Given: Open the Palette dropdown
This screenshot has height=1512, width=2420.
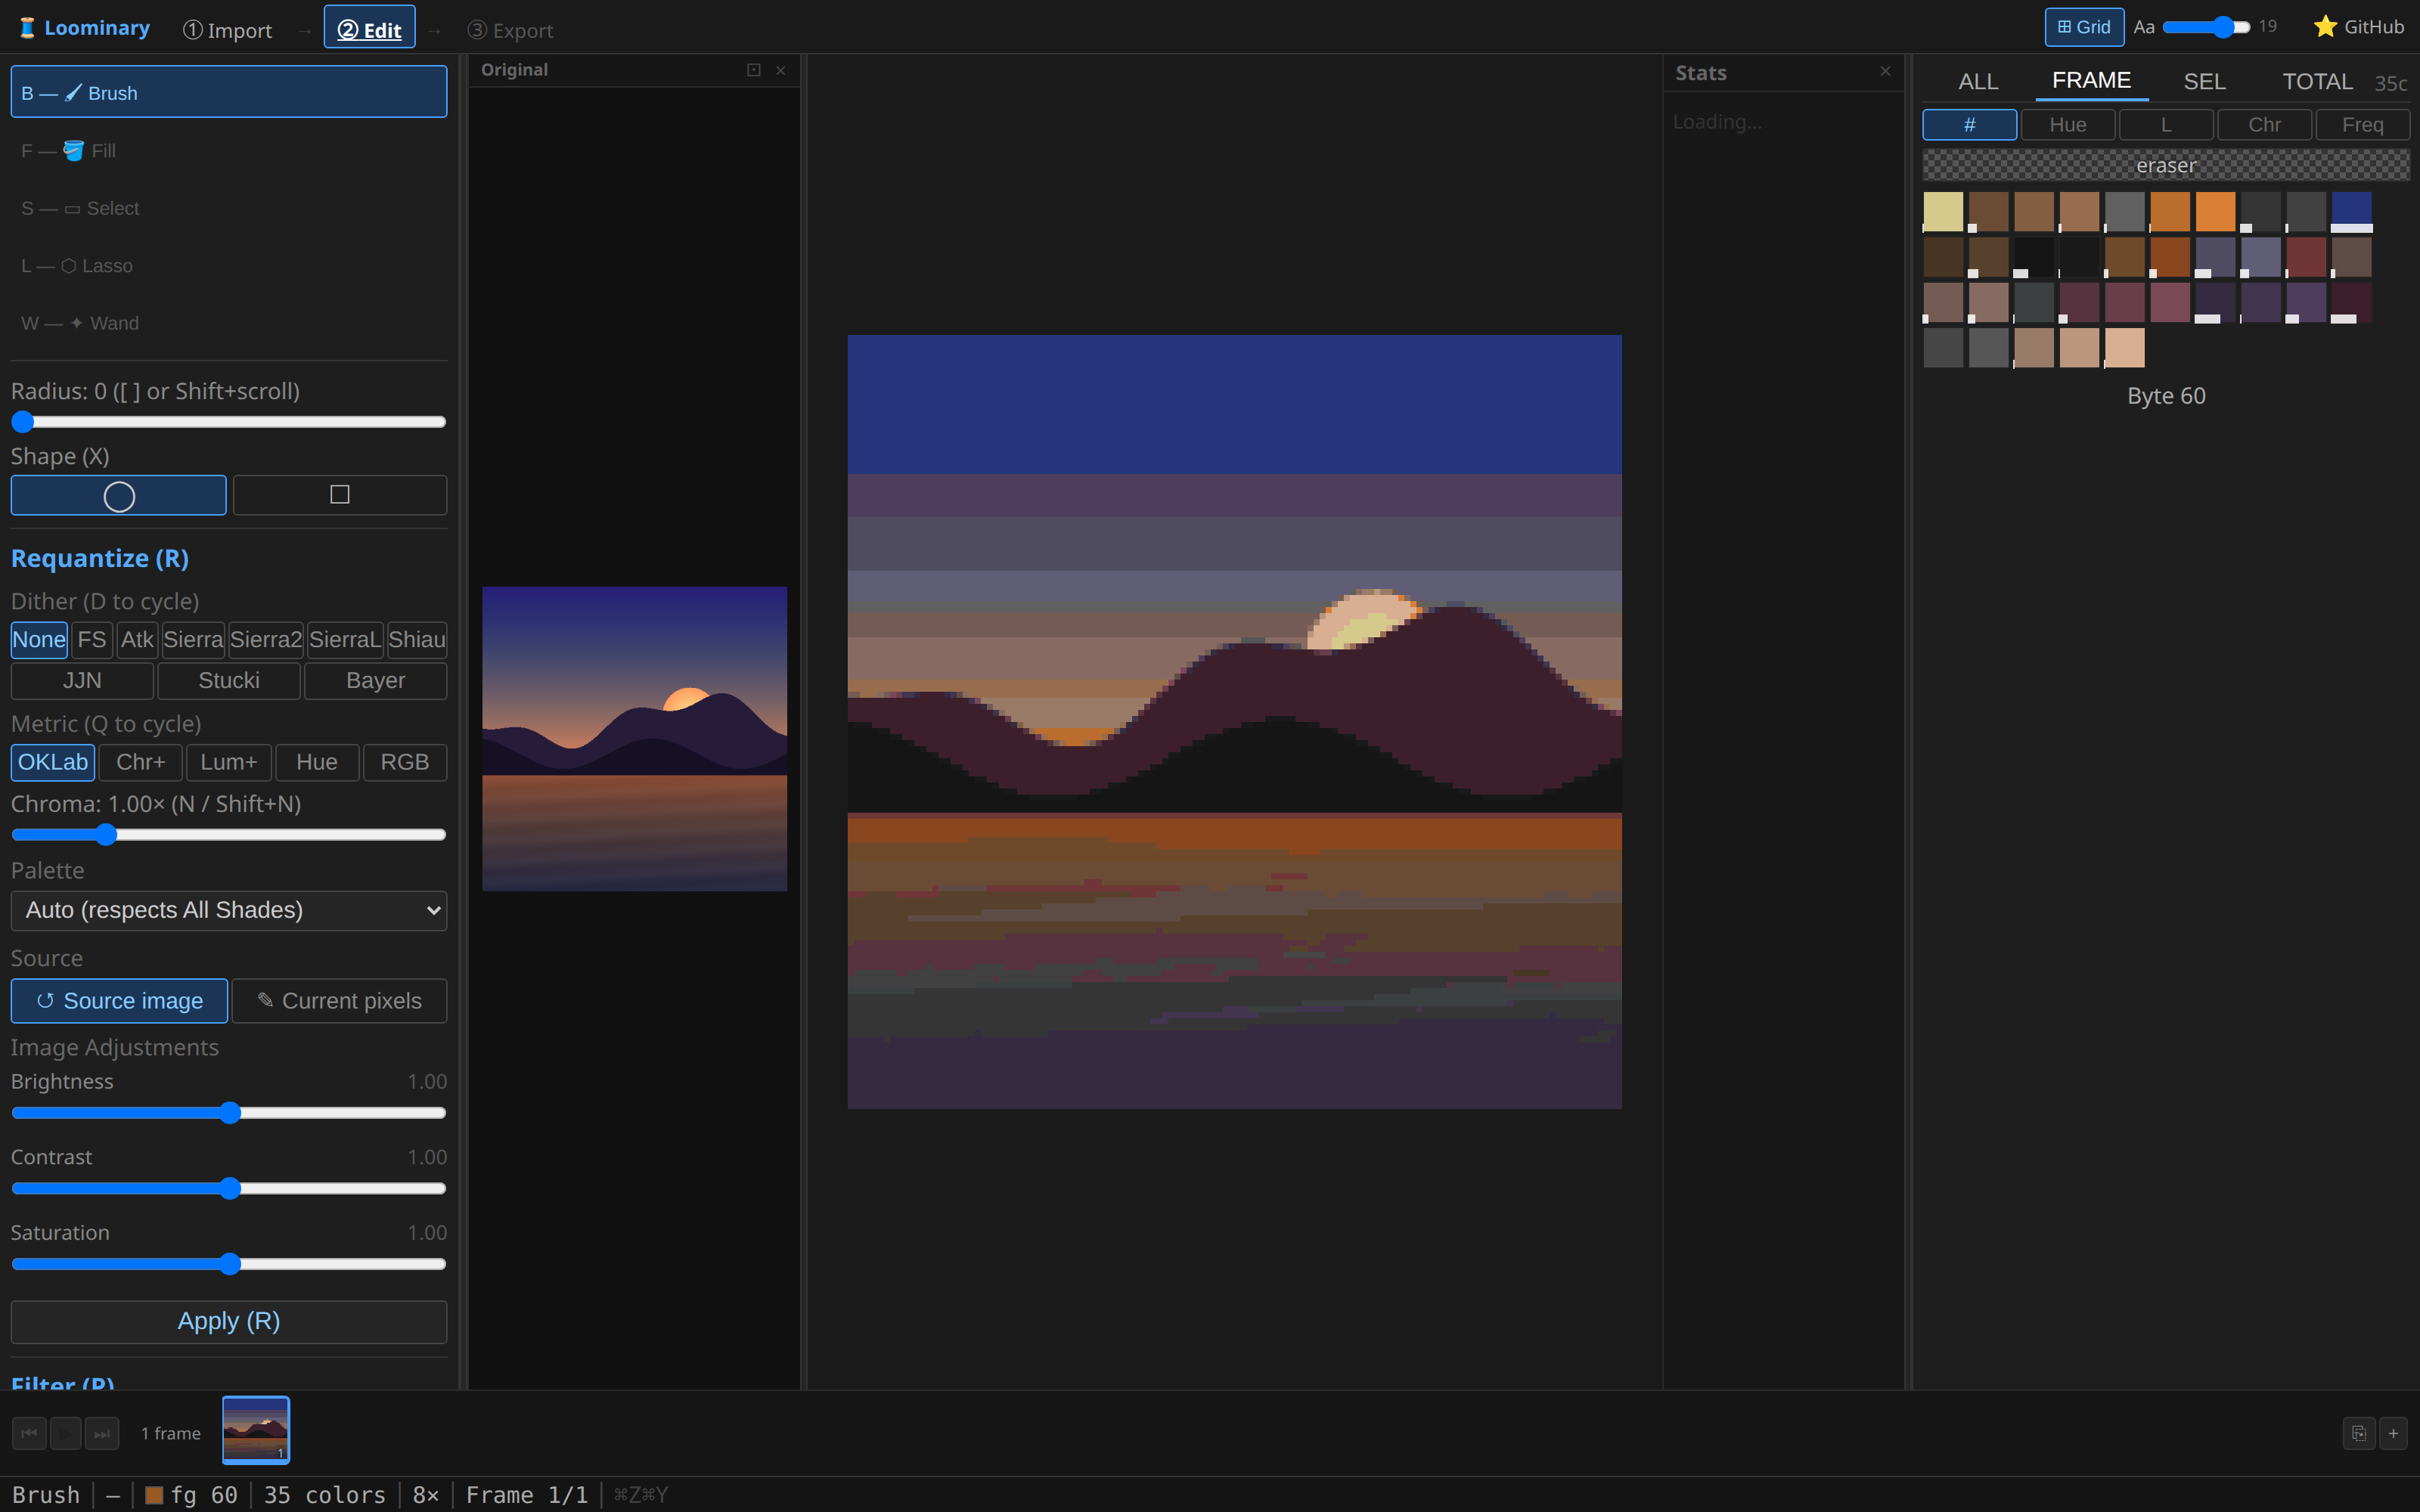Looking at the screenshot, I should (x=228, y=910).
